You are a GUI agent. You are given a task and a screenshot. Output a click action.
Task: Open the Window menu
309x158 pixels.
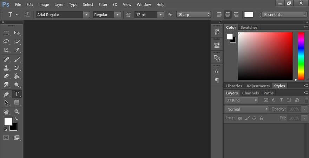tap(144, 4)
